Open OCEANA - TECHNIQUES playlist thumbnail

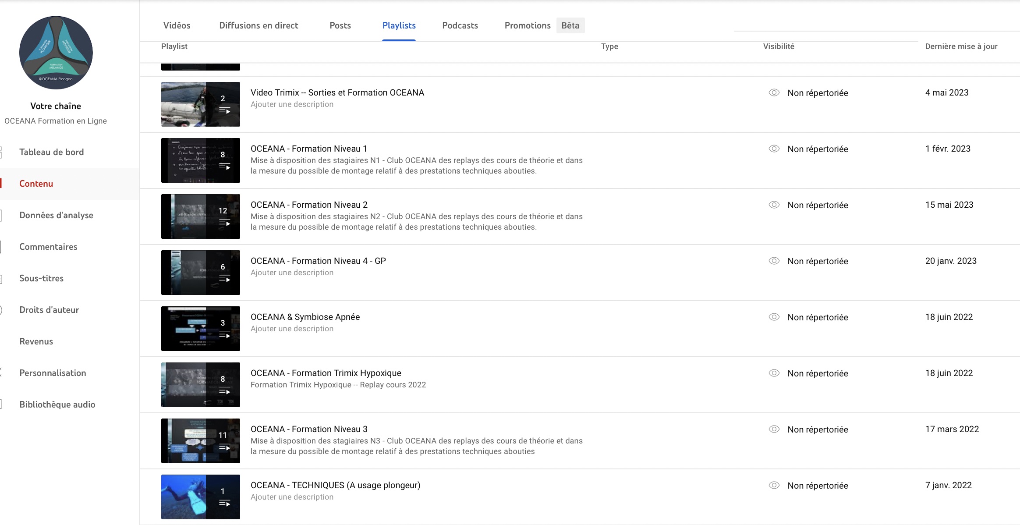[x=201, y=497]
